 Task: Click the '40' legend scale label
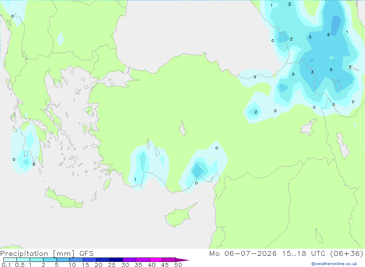pyautogui.click(x=152, y=265)
